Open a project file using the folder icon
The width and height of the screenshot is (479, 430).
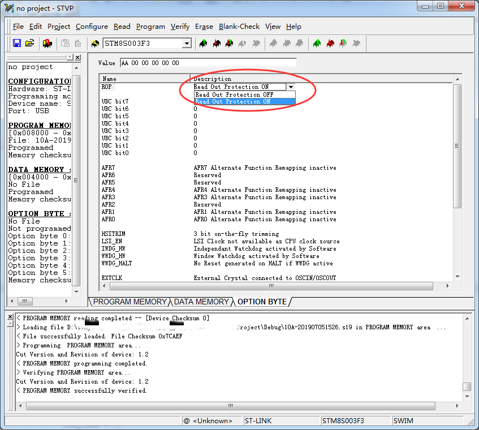click(x=29, y=43)
